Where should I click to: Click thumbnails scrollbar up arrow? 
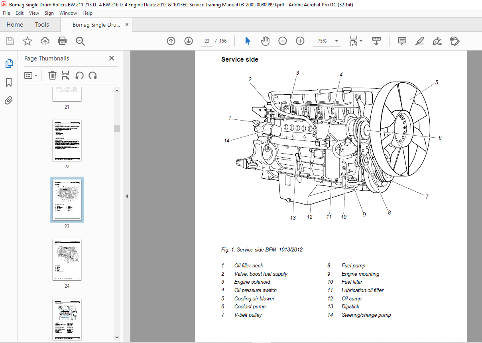[x=117, y=91]
